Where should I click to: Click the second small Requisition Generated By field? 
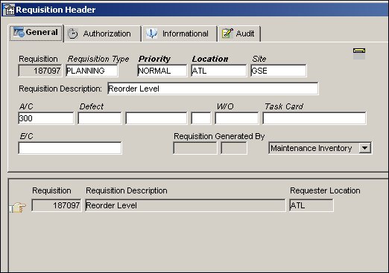pos(234,148)
